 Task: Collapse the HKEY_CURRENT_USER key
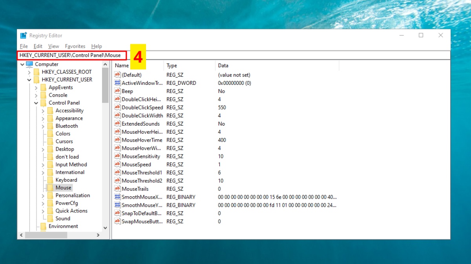point(29,79)
